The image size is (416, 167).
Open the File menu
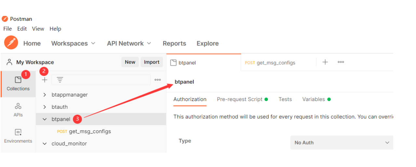7,29
